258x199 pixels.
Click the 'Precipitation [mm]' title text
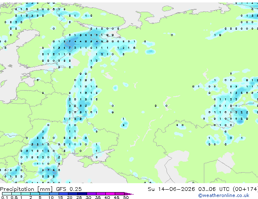tap(26, 189)
